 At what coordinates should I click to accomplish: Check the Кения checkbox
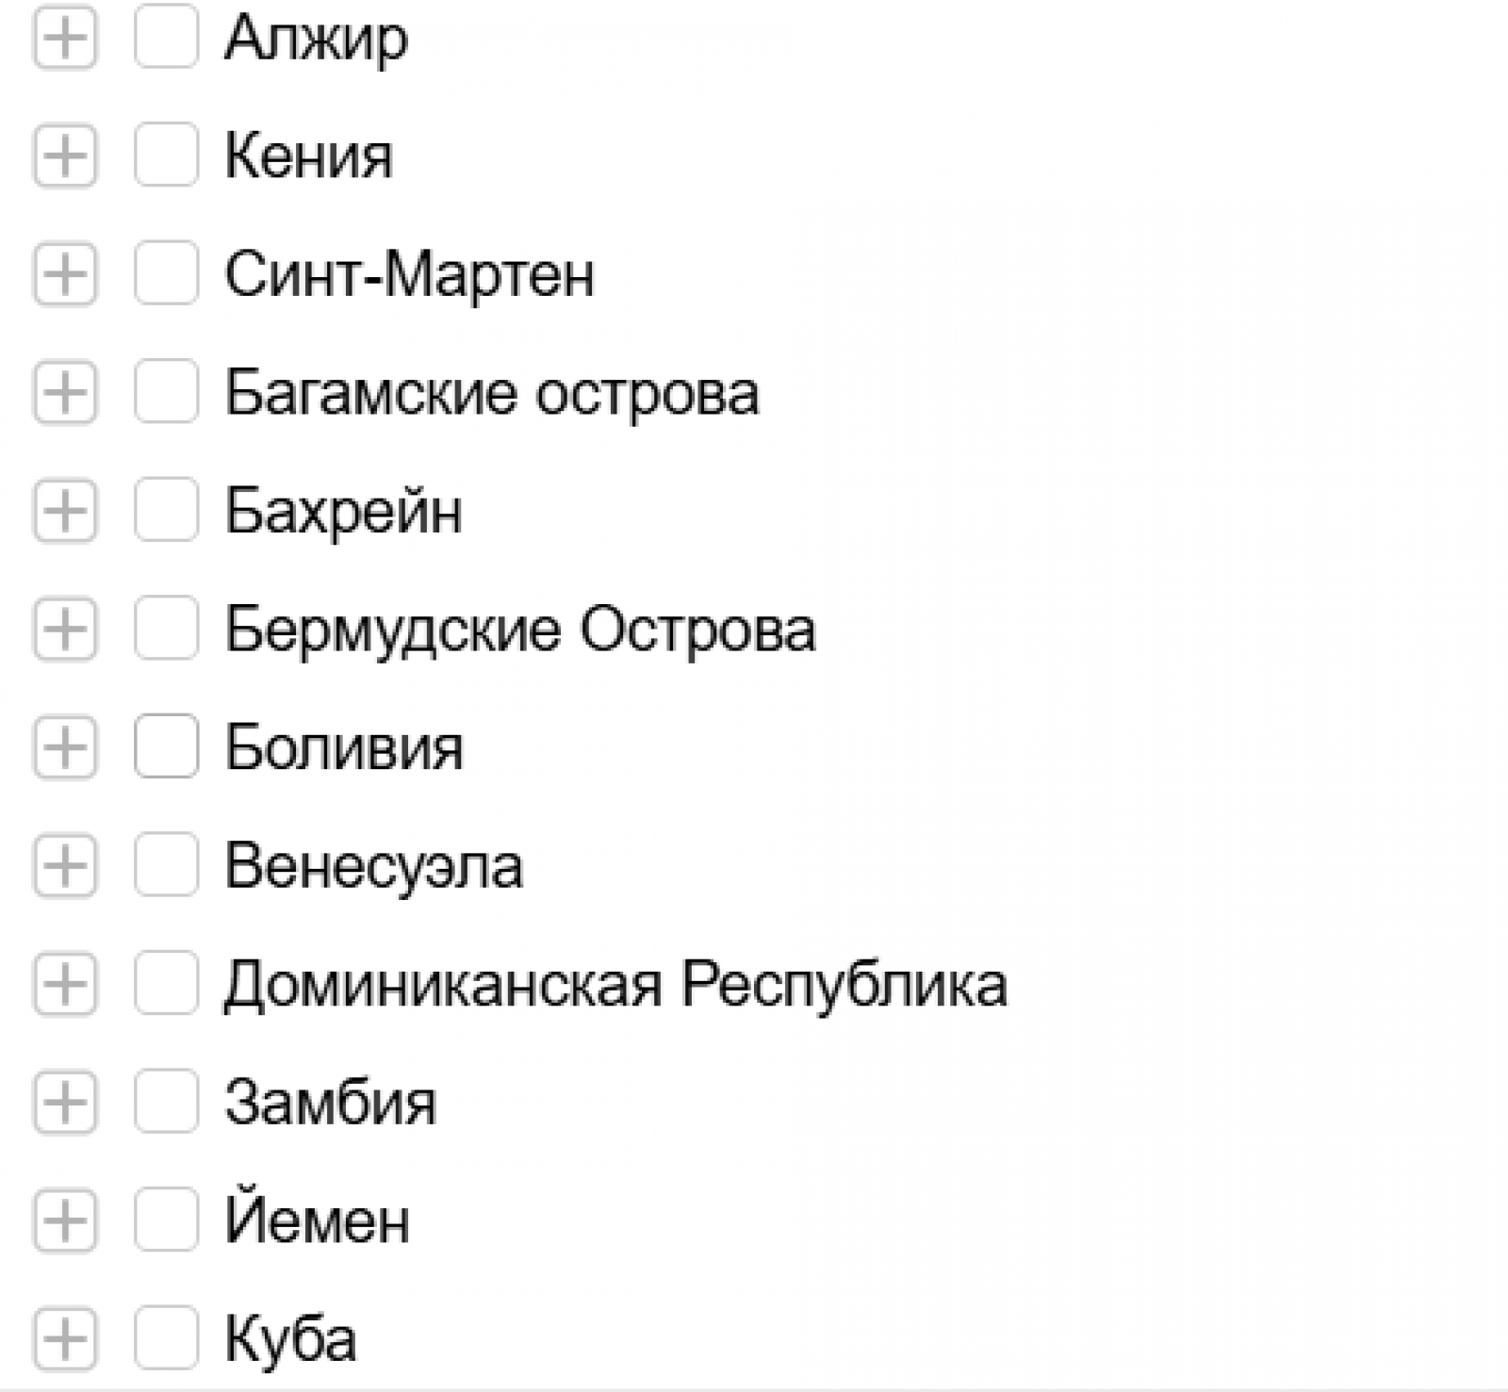tap(166, 156)
